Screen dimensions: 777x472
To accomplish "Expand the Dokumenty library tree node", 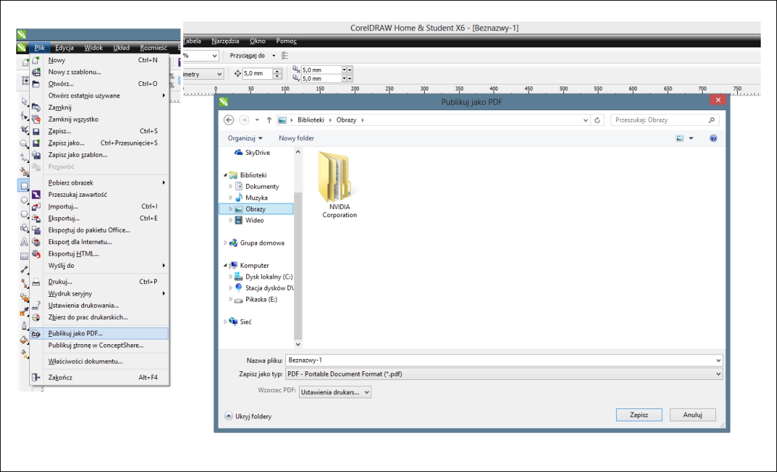I will coord(231,187).
